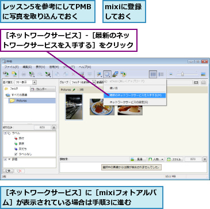Open the Network Services globe icon
Viewport: 210px width, 209px height.
click(x=107, y=74)
